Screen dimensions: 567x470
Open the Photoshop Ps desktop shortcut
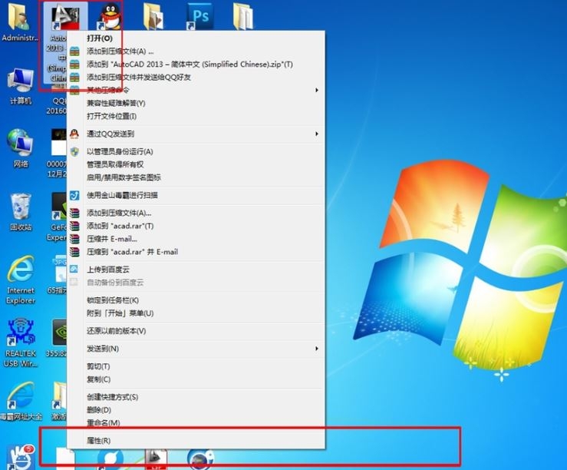tap(199, 17)
